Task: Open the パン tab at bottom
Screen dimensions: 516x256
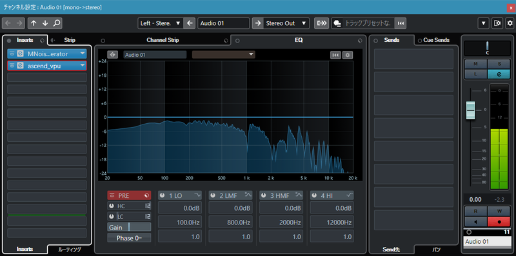Action: (x=437, y=250)
